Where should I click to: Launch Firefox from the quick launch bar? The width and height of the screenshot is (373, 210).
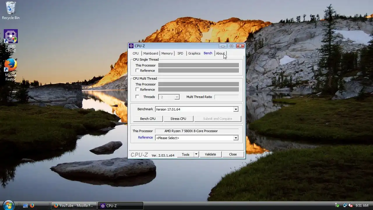(32, 206)
